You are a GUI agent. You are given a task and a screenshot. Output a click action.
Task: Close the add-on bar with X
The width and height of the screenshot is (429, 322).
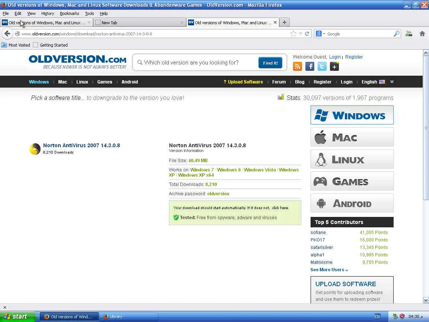(x=4, y=307)
